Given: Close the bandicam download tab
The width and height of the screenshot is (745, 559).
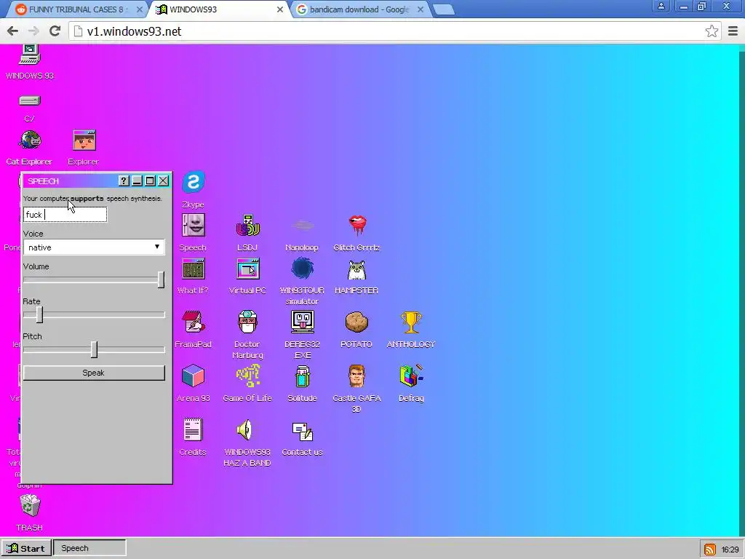Looking at the screenshot, I should (x=421, y=9).
